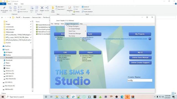
Task: Expand Batch Fixes submenu
Action: (x=76, y=31)
